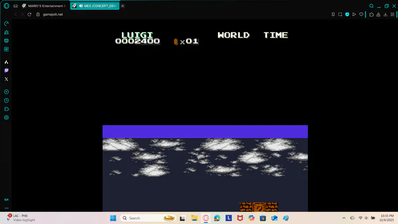Focus the gamejolt.net address bar
The image size is (398, 224).
pos(53,14)
